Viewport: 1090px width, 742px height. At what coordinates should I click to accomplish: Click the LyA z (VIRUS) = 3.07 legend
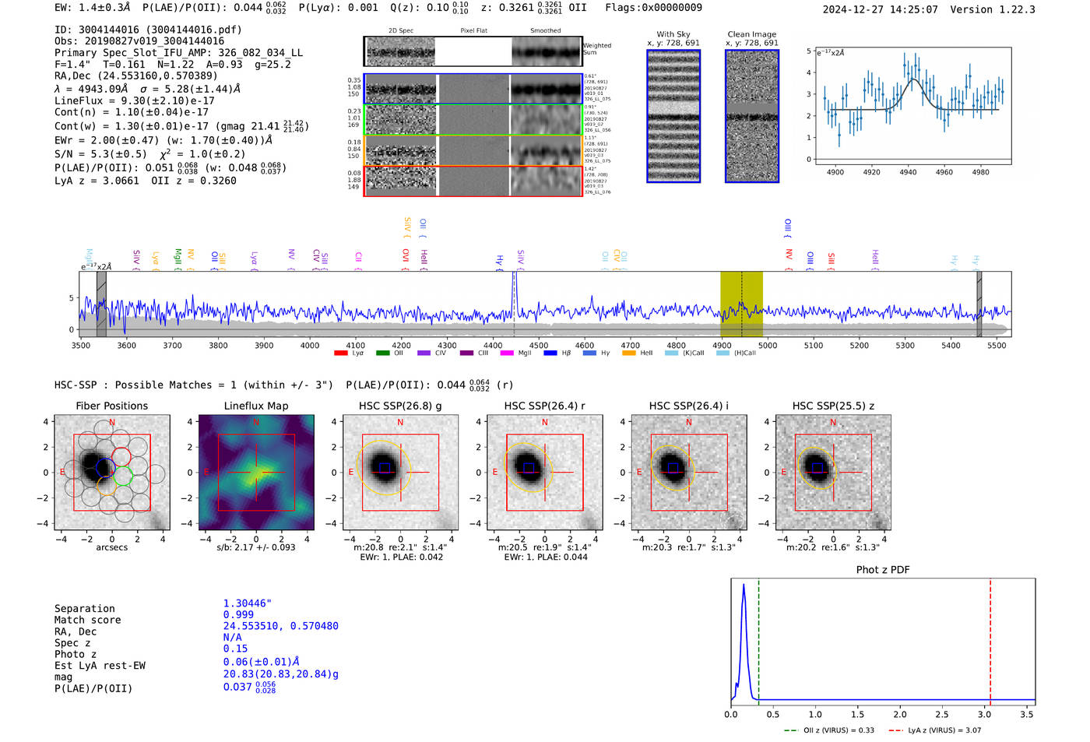coord(934,730)
